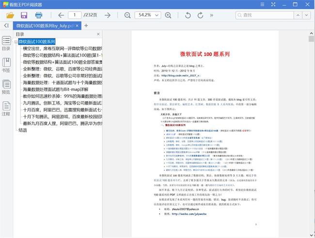Go to previous page arrow
The image size is (315, 238).
click(61, 15)
